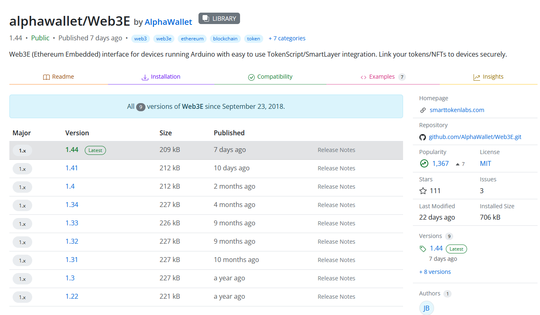
Task: Open the MIT license link
Action: (x=485, y=163)
